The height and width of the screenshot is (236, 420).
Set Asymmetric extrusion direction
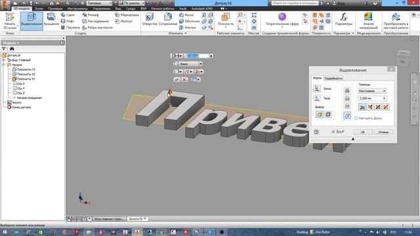[x=386, y=107]
